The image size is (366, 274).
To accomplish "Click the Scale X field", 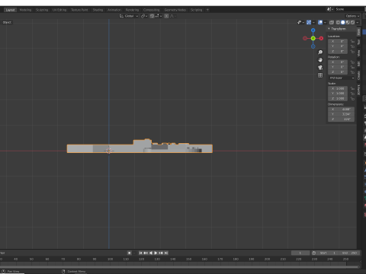I will point(338,88).
